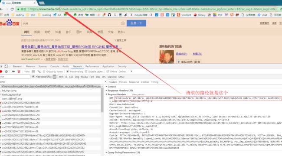282x156 pixels.
Task: Enable the Disable cache checkbox
Action: (86, 71)
